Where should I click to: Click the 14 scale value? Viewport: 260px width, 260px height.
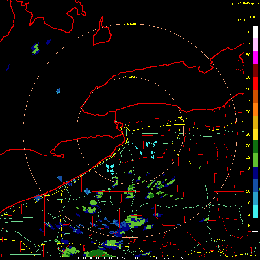click(x=248, y=180)
